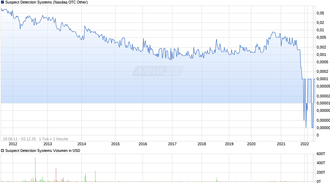Click the 0,01 price axis label

pyautogui.click(x=320, y=30)
